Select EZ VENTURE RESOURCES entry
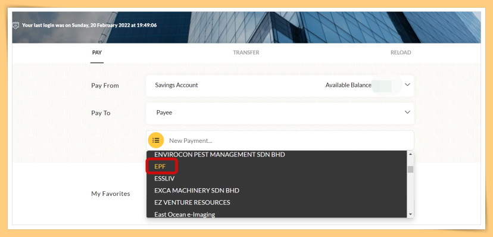The image size is (493, 237). click(x=192, y=202)
